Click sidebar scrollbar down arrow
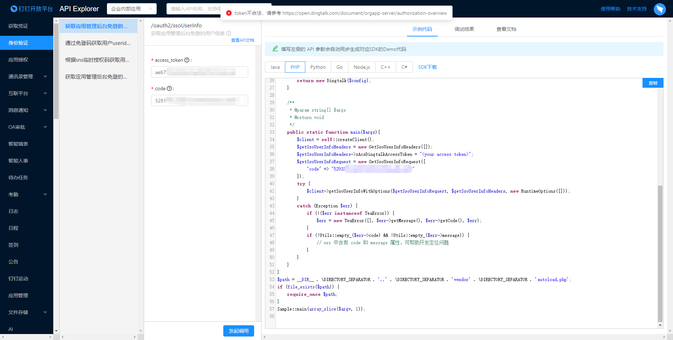Viewport: 673px width, 340px height. point(56,331)
